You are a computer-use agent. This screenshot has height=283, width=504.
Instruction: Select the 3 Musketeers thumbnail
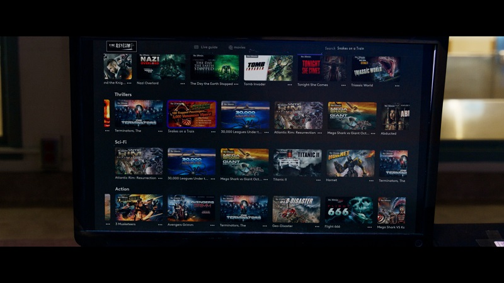coord(139,208)
